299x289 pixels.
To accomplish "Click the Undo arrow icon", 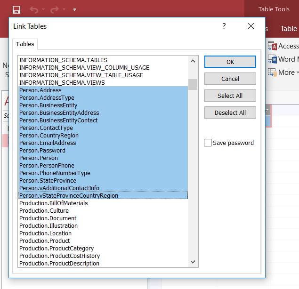I will (34, 9).
